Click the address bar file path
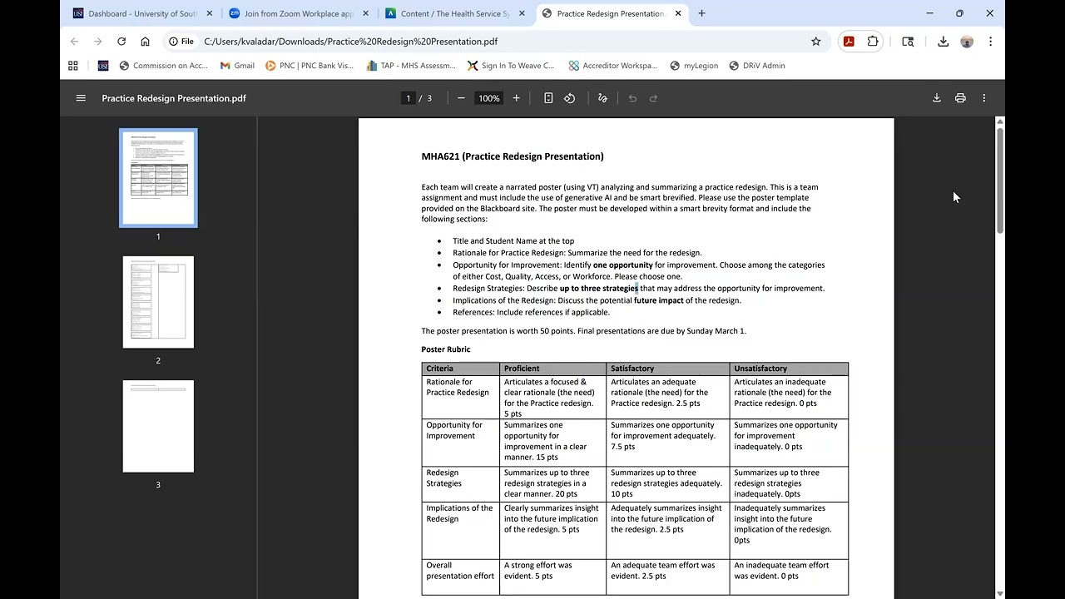The width and height of the screenshot is (1065, 599). (350, 42)
